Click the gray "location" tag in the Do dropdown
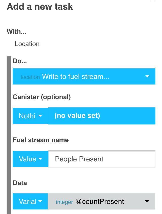The height and width of the screenshot is (214, 162). [30, 77]
